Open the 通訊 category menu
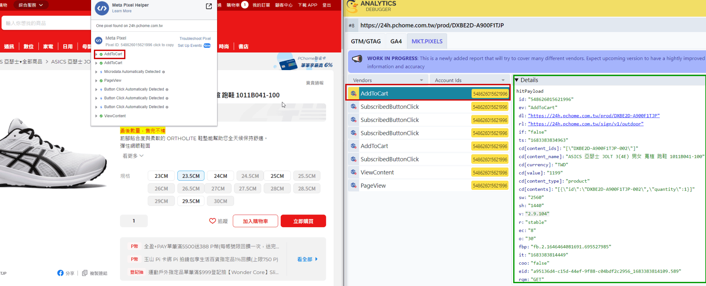This screenshot has width=706, height=286. click(x=9, y=46)
